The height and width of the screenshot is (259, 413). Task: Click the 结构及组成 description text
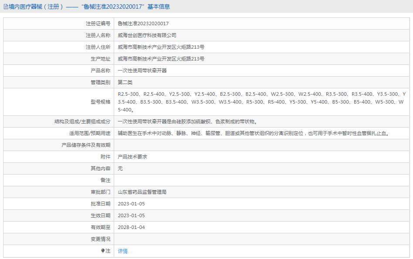click(x=190, y=122)
